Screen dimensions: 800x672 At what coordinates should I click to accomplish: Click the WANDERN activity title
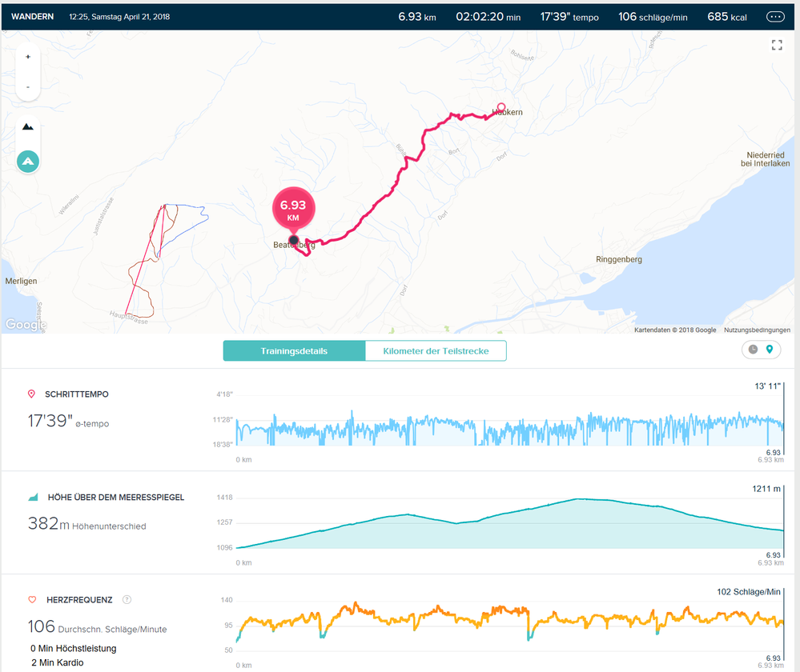pyautogui.click(x=33, y=17)
